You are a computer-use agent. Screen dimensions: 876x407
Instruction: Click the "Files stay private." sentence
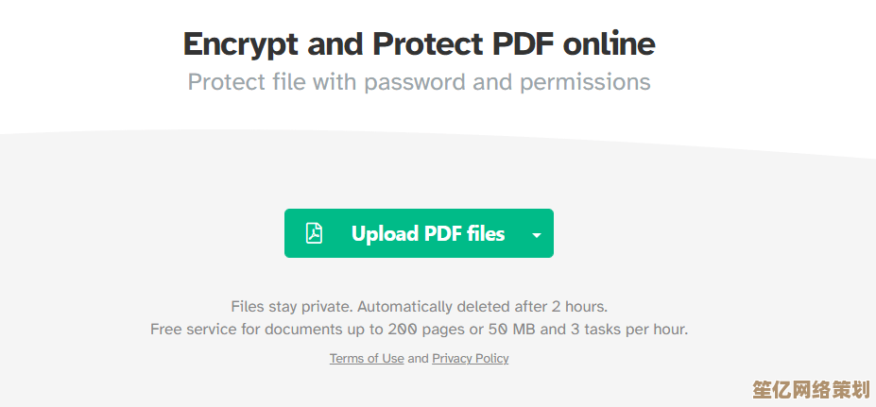click(x=291, y=307)
